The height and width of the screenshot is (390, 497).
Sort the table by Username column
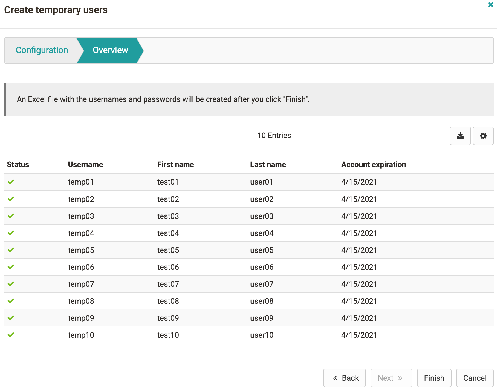[x=85, y=164]
